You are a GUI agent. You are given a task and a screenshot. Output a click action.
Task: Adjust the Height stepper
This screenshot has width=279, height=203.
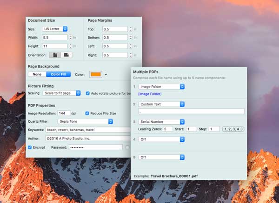71,46
